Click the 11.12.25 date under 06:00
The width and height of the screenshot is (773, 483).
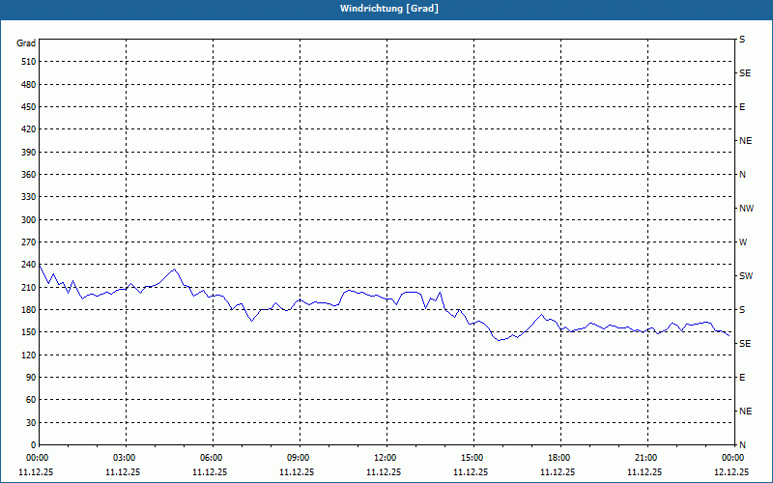click(x=210, y=472)
